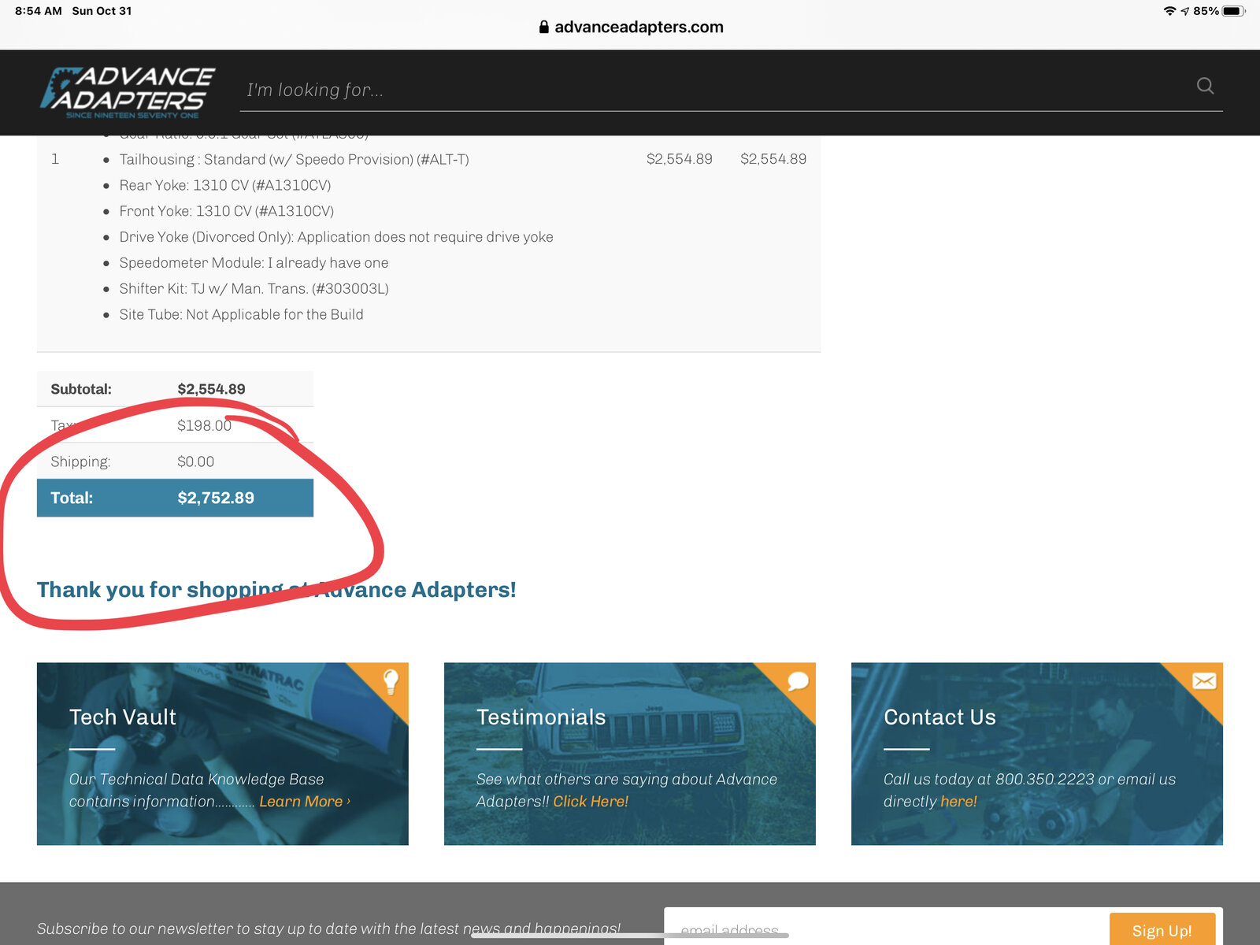Screen dimensions: 1260x945
Task: Follow the Testimonials Click Here! link
Action: coord(591,802)
